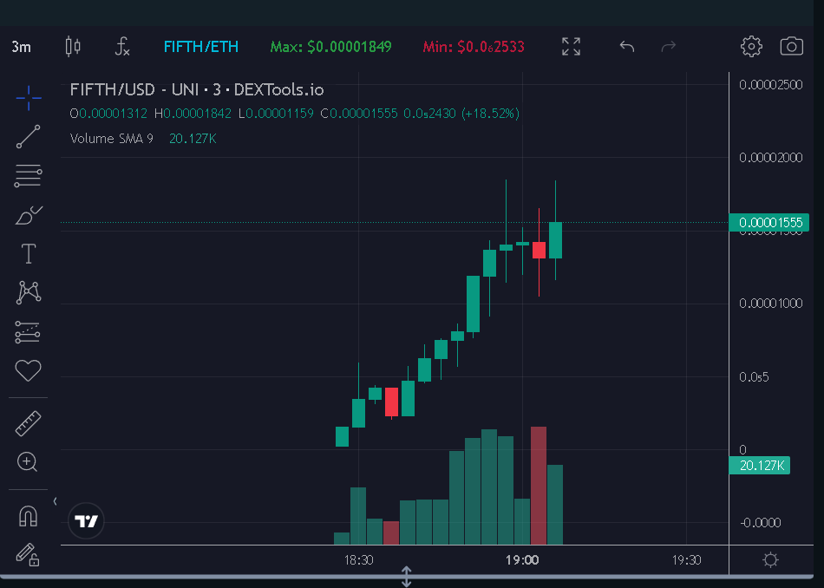Select the trend line drawing tool
Image resolution: width=824 pixels, height=588 pixels.
pyautogui.click(x=27, y=137)
